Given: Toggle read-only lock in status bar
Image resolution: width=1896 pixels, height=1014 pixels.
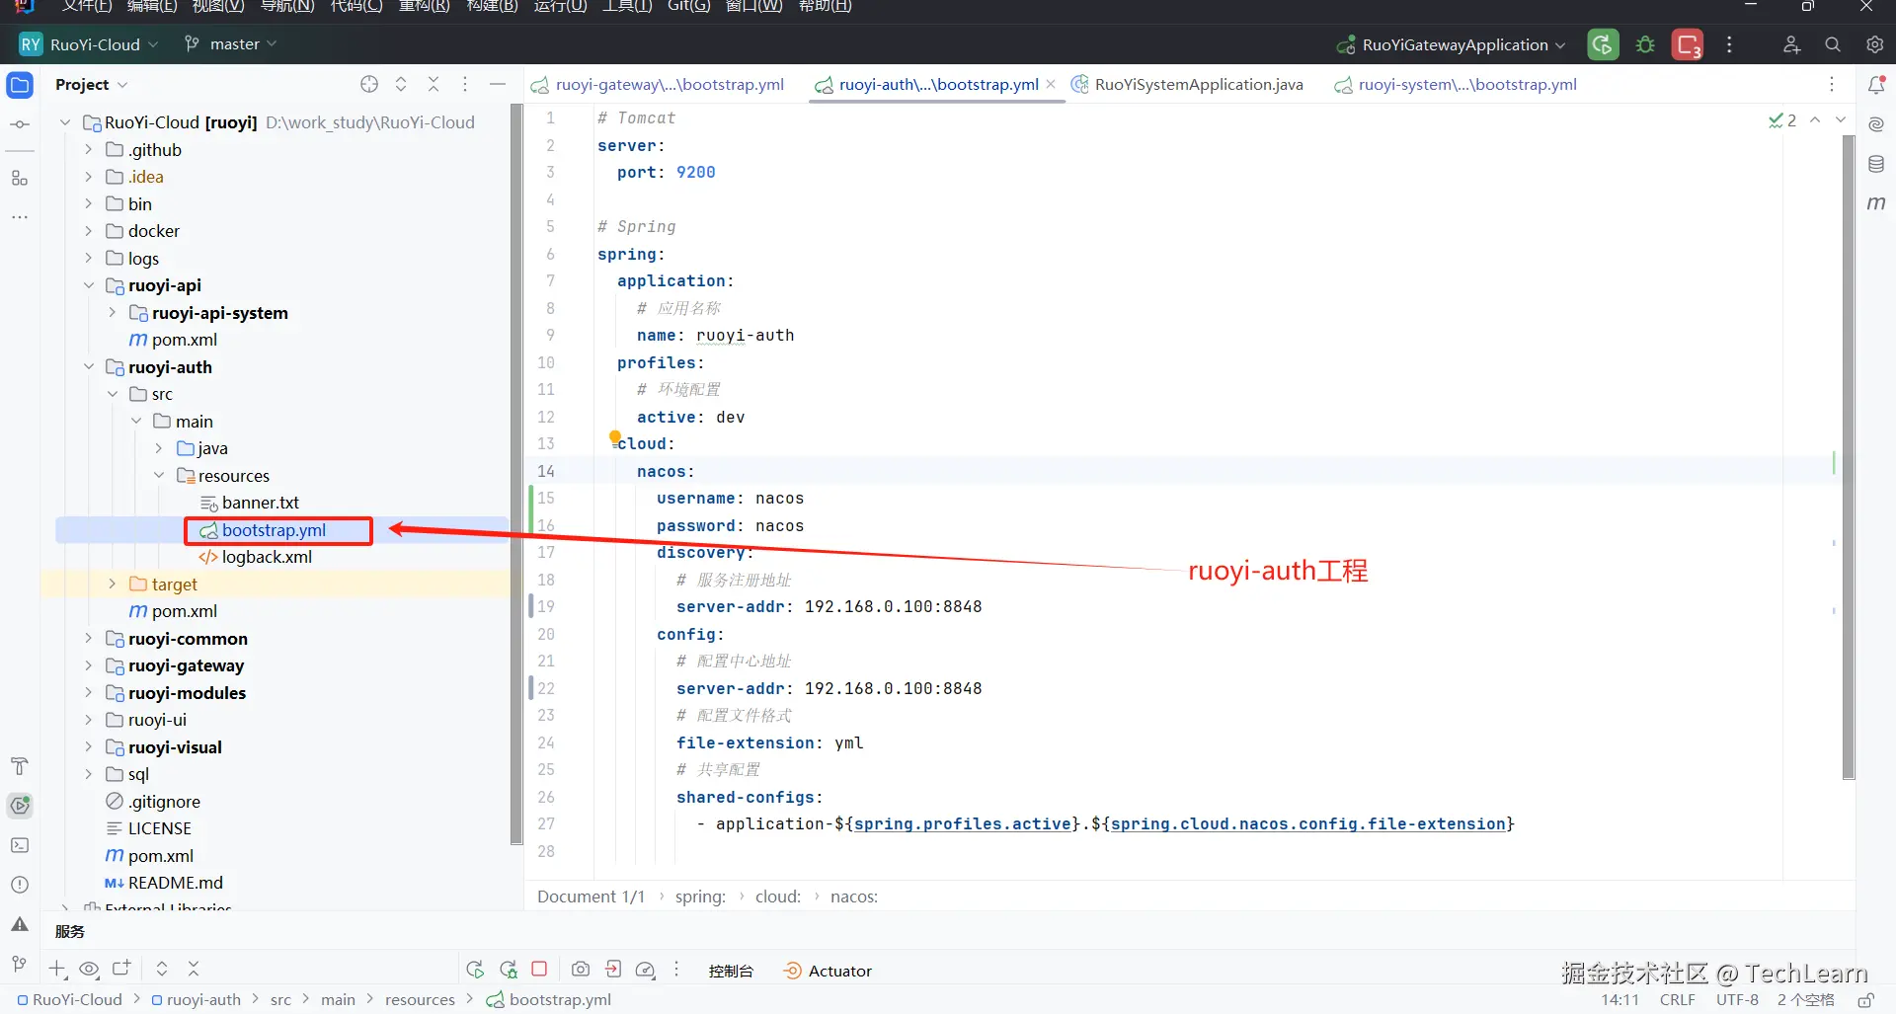Looking at the screenshot, I should coord(1866,1000).
